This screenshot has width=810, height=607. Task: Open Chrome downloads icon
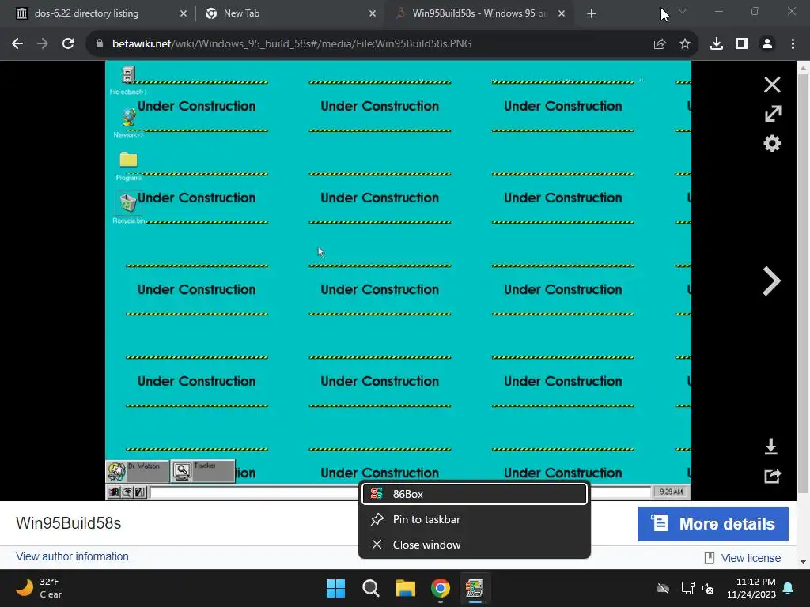[x=717, y=44]
